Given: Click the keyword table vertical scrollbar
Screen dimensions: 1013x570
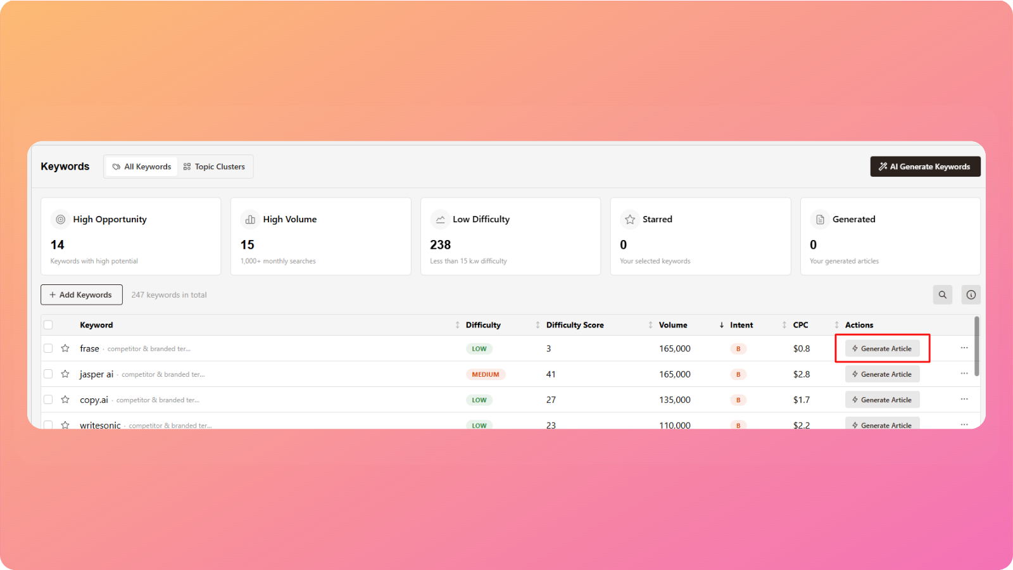Looking at the screenshot, I should click(x=976, y=346).
